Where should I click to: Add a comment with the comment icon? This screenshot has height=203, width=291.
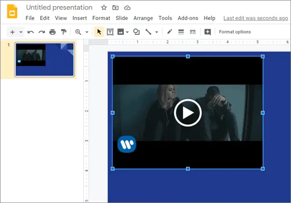pyautogui.click(x=207, y=32)
